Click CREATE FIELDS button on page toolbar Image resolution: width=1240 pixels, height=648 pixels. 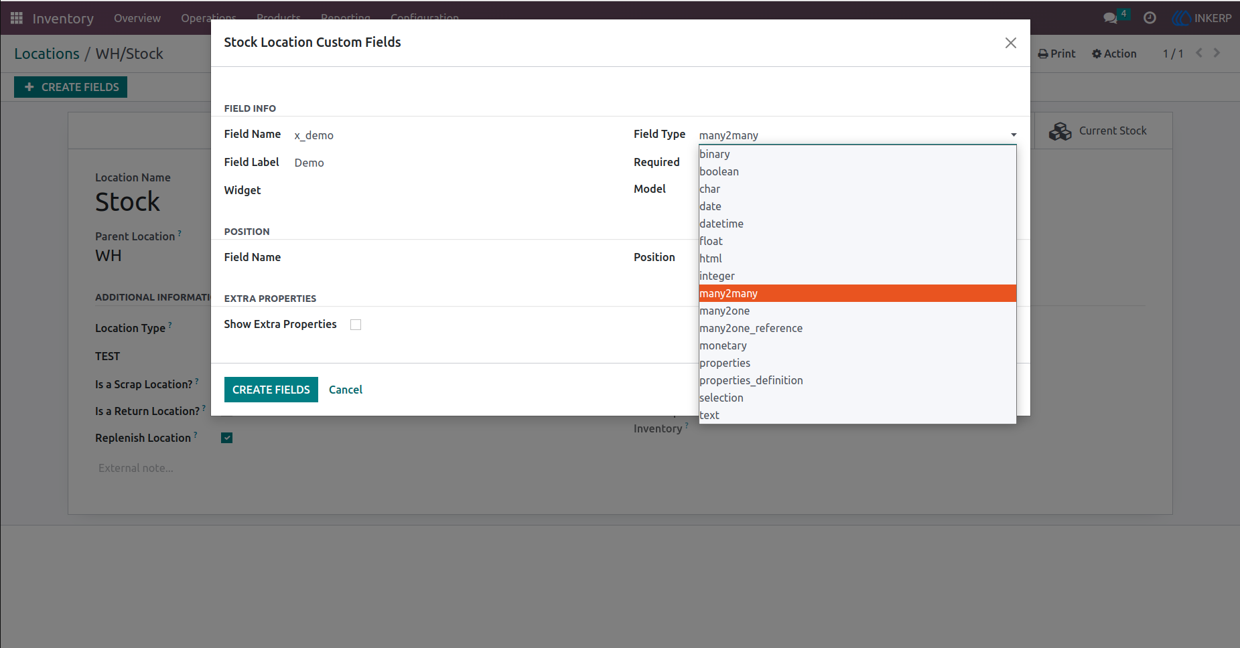pyautogui.click(x=70, y=87)
